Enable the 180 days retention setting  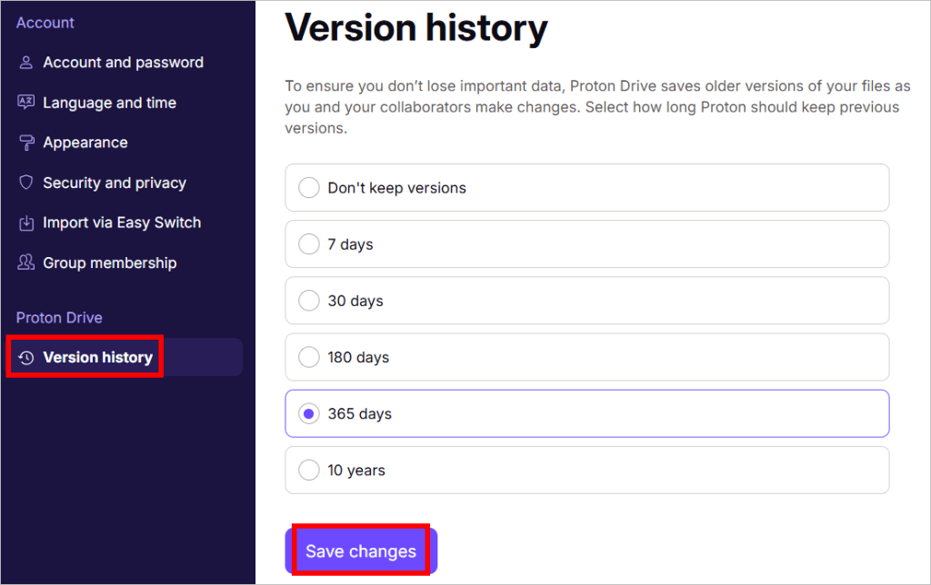pyautogui.click(x=308, y=357)
